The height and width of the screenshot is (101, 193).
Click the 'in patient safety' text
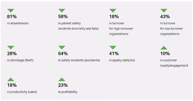click(x=69, y=23)
